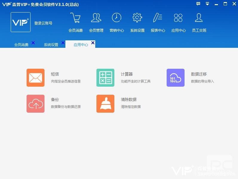Switch to the 会员消费 tab
This screenshot has width=238, height=179.
point(21,45)
